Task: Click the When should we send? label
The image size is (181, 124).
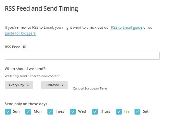Action: tap(25, 69)
